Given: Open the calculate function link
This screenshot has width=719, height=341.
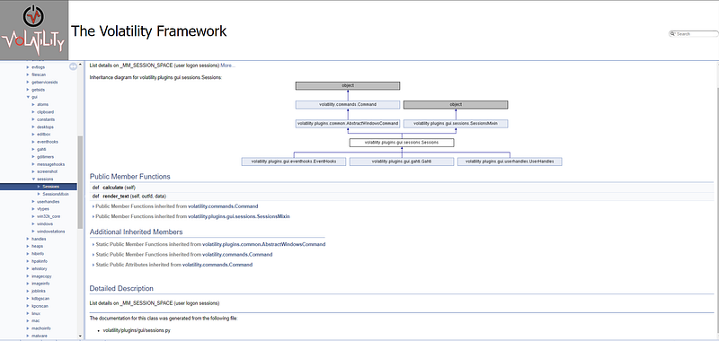Looking at the screenshot, I should click(x=113, y=188).
